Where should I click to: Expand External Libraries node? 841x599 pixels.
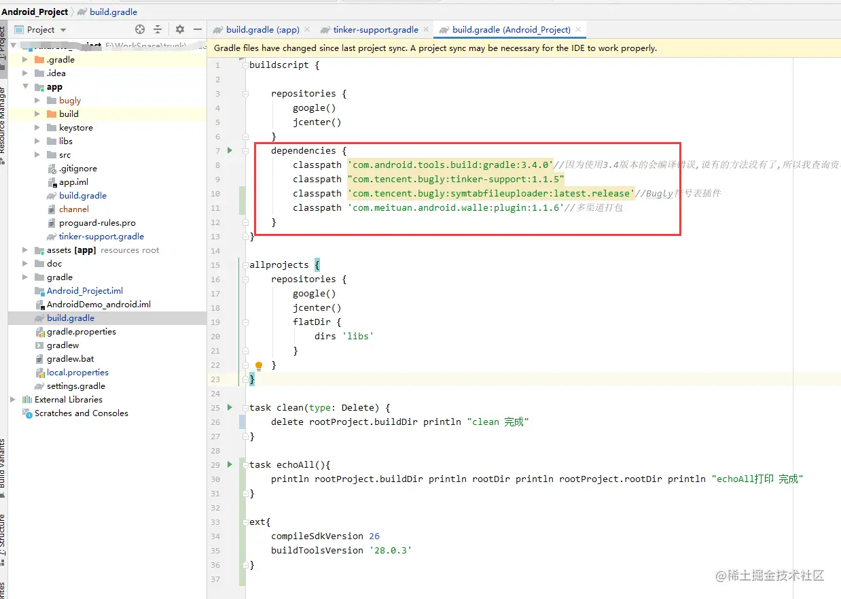click(x=14, y=400)
